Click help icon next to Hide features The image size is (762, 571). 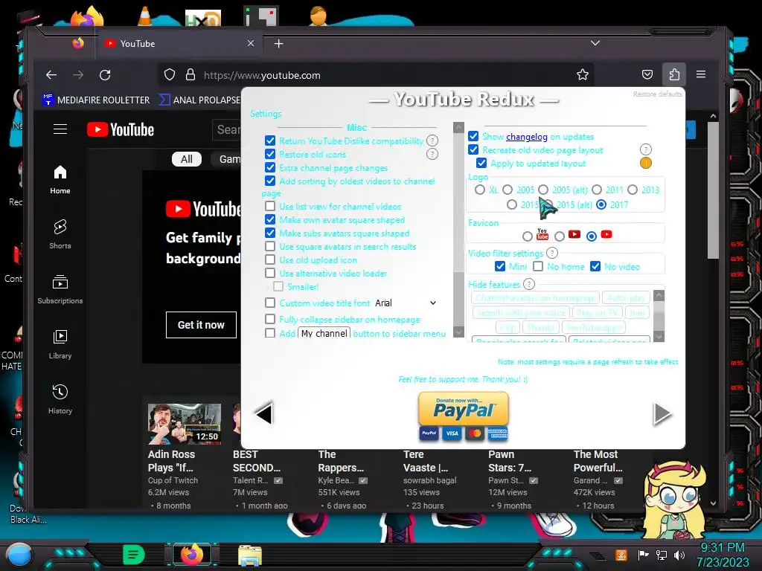(529, 284)
